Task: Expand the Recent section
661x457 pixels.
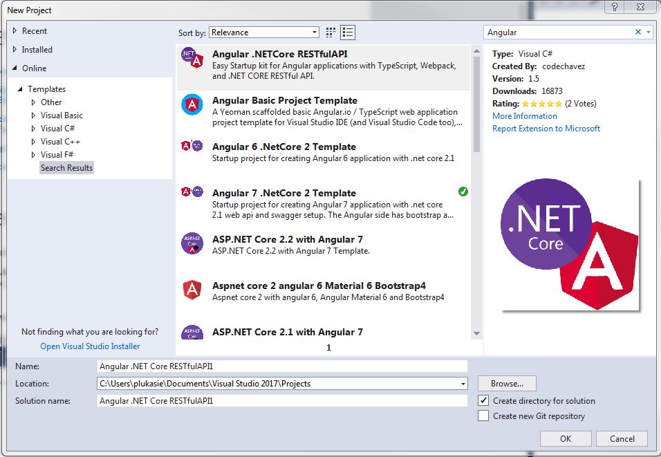Action: point(15,31)
